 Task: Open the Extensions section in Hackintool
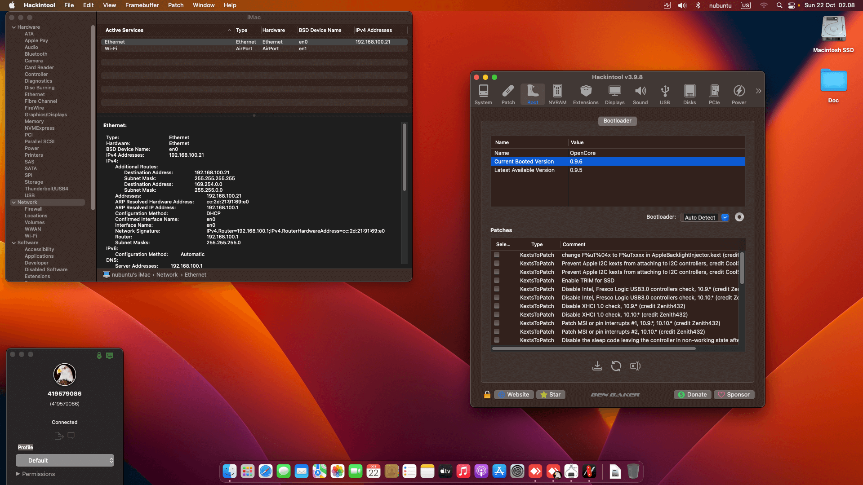coord(586,95)
